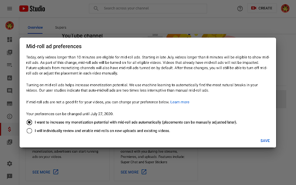Image resolution: width=296 pixels, height=185 pixels.
Task: Select individually review mid-rolls radio option
Action: click(29, 131)
